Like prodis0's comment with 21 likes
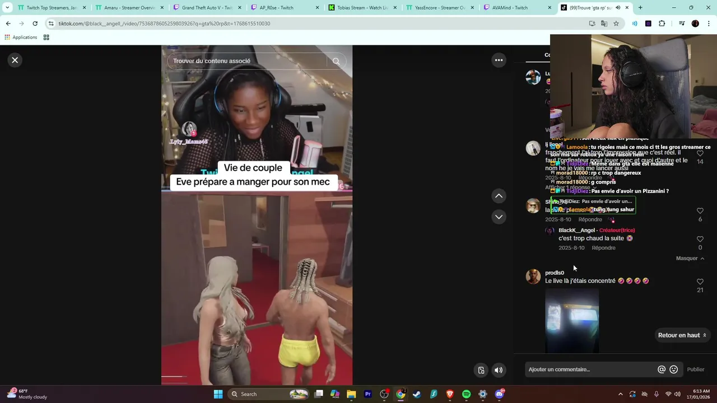Screen dimensions: 717x403 (700, 282)
